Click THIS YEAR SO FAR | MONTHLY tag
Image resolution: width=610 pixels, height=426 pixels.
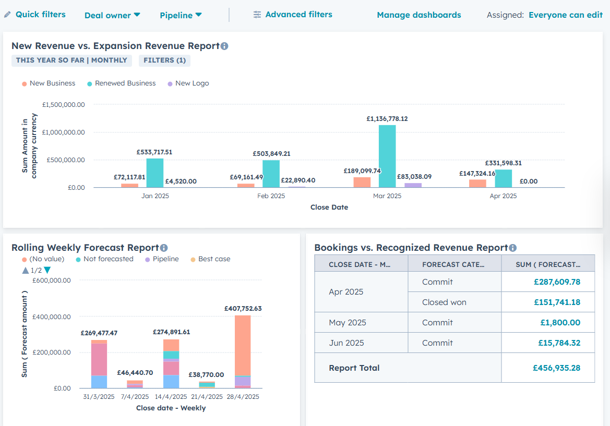[x=71, y=60]
